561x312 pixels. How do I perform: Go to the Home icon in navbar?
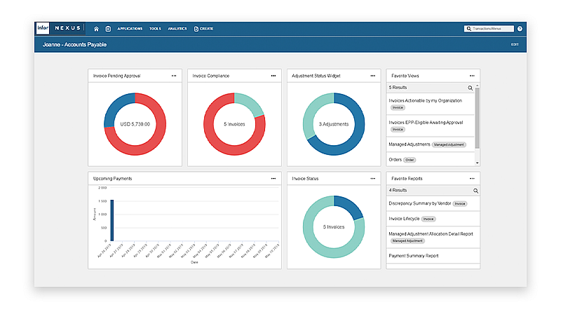[97, 29]
